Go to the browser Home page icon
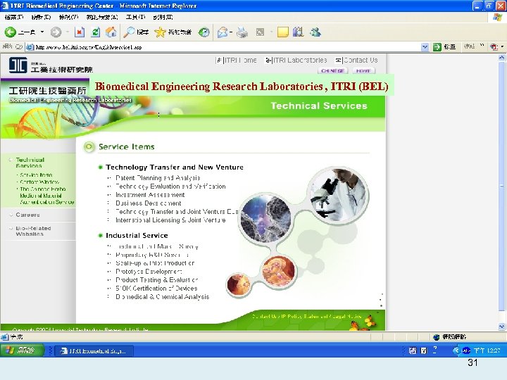Screen dimensions: 507x380 [x=111, y=32]
